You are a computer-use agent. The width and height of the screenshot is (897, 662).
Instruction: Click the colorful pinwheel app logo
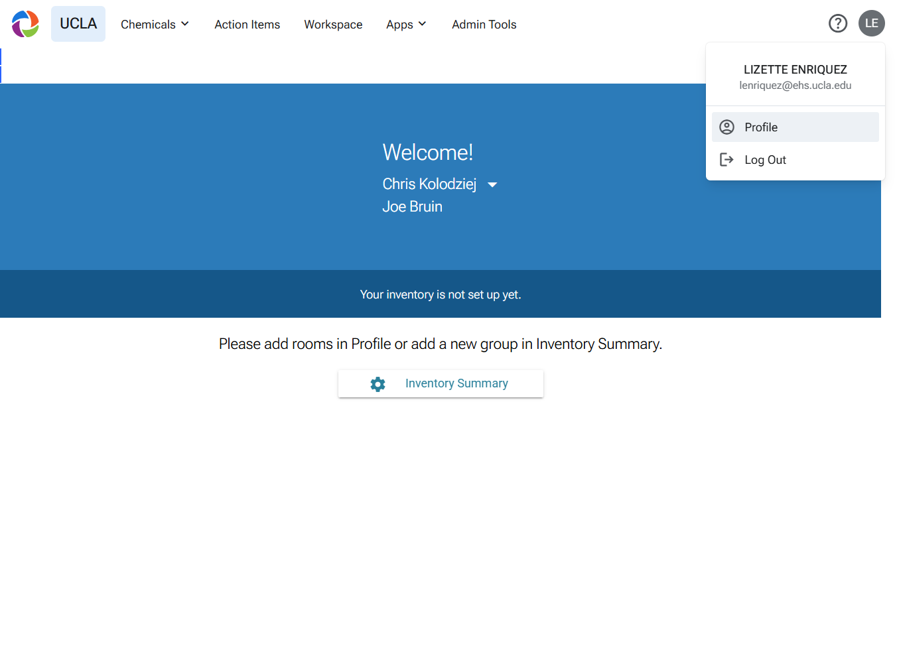pyautogui.click(x=25, y=24)
